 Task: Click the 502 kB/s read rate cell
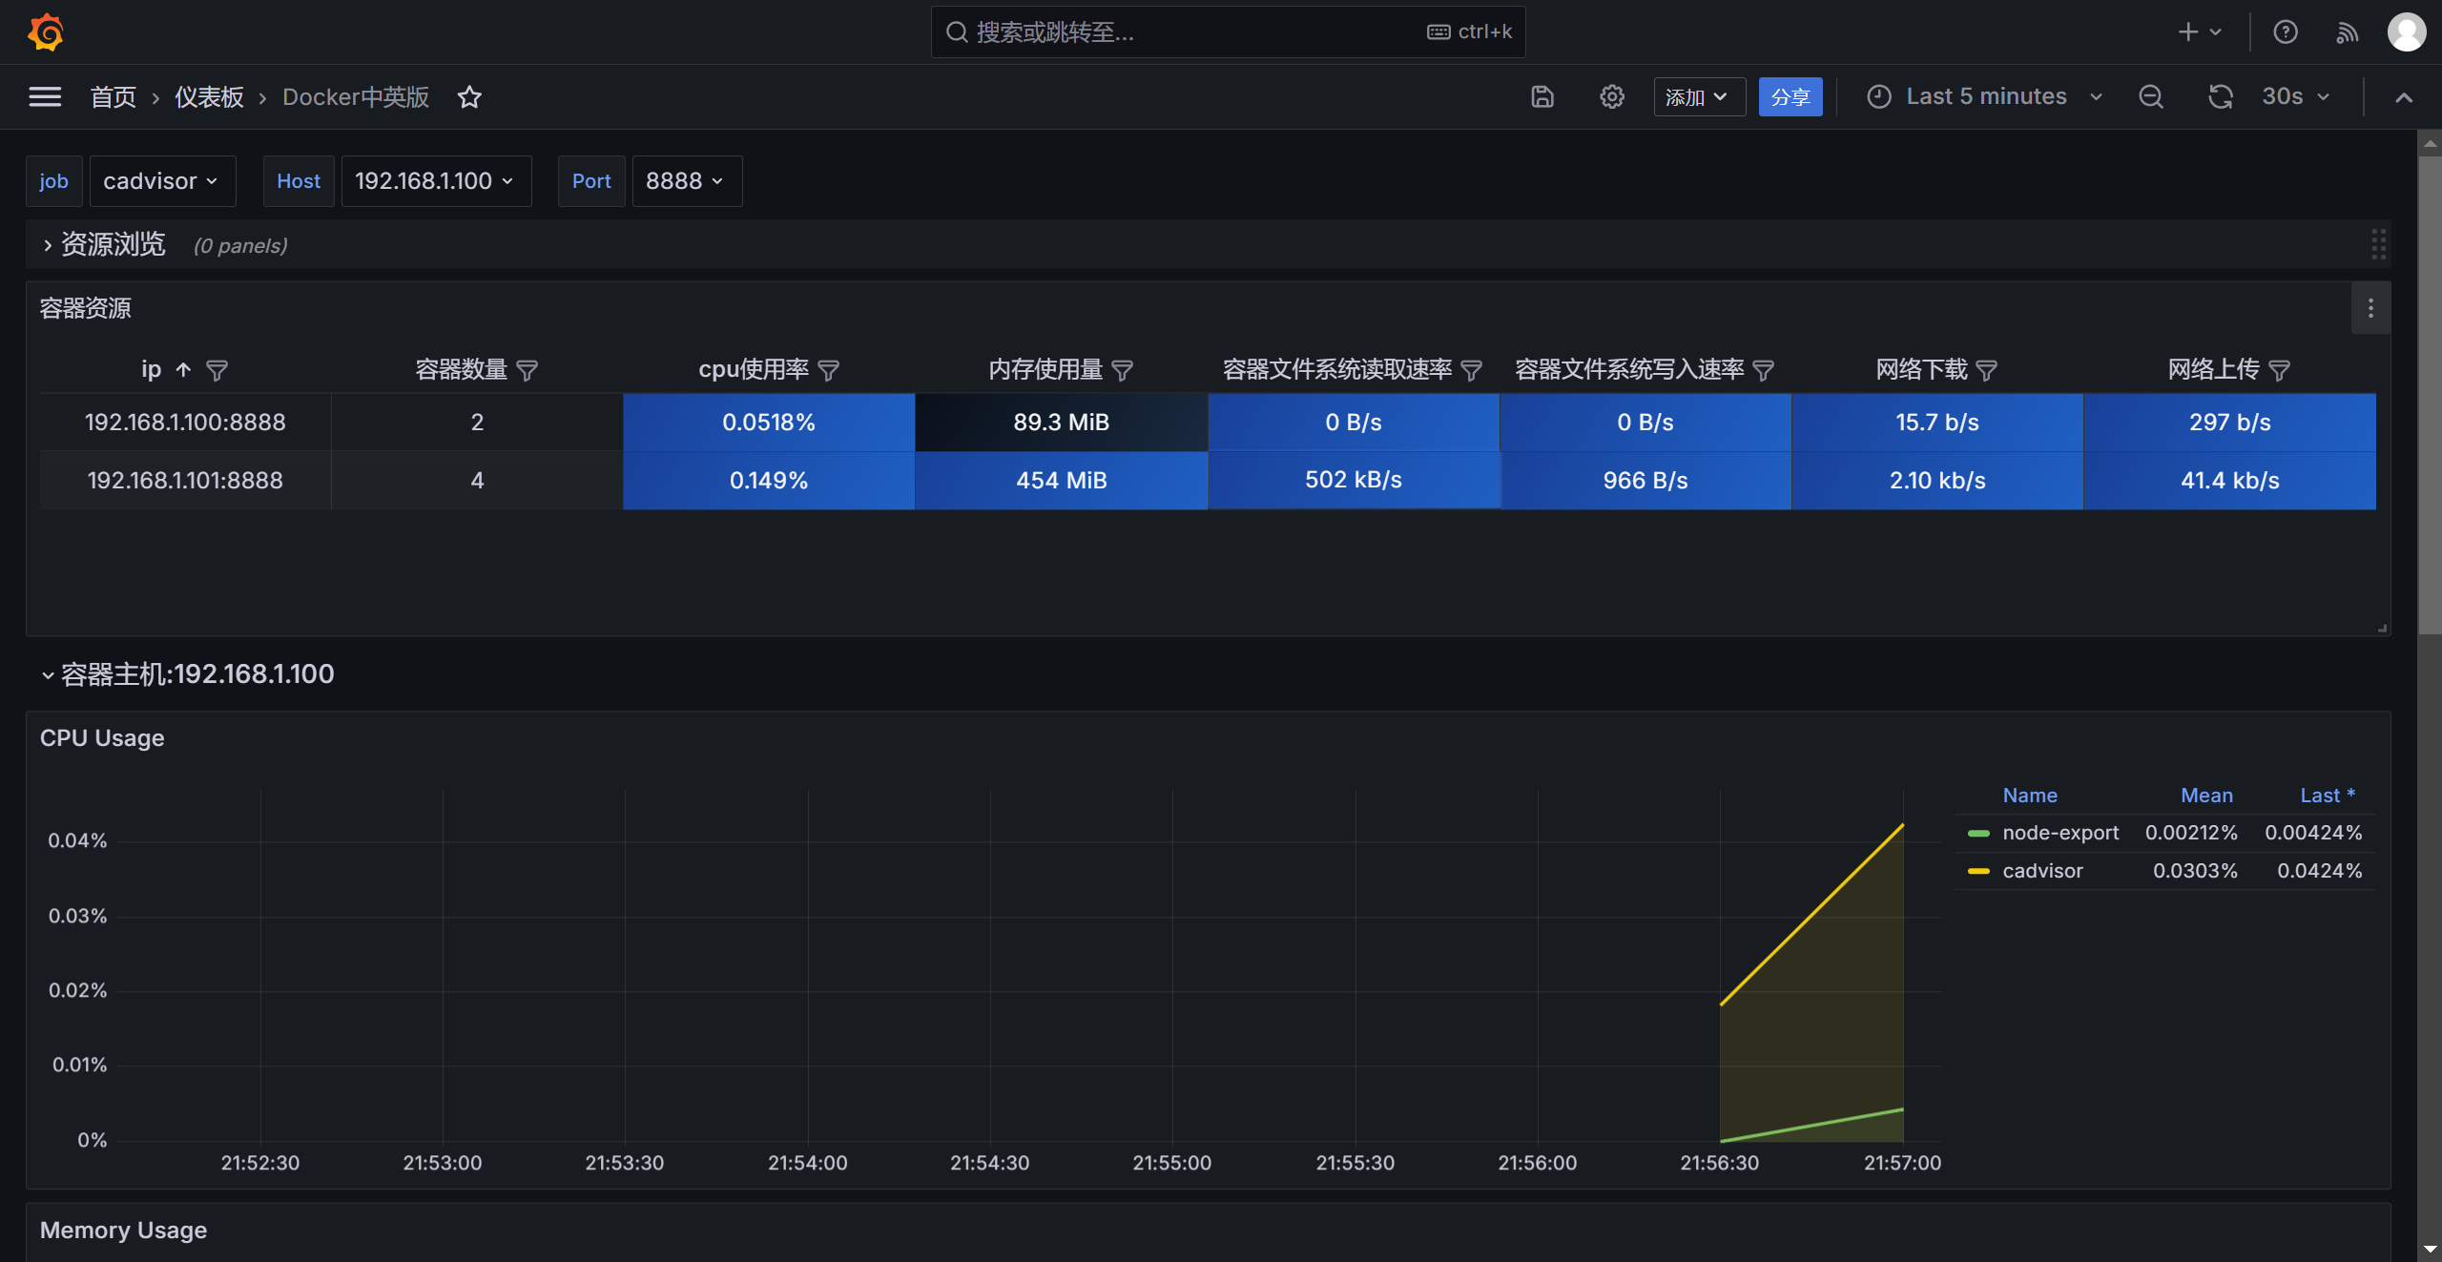point(1354,481)
